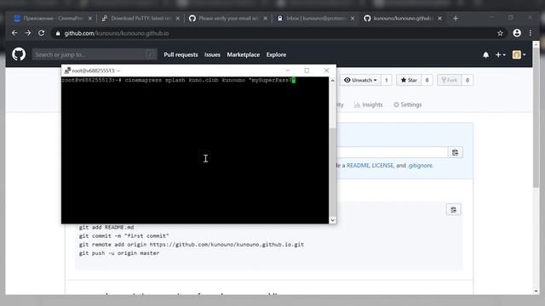Click the browser address bar URL
The height and width of the screenshot is (306, 545).
[x=117, y=33]
